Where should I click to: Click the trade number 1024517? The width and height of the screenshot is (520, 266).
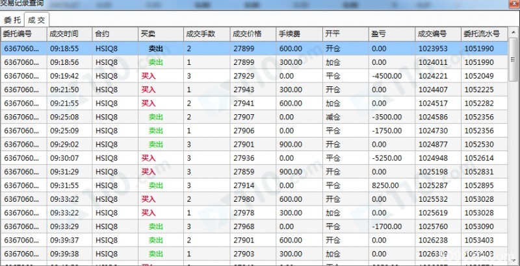tap(433, 103)
